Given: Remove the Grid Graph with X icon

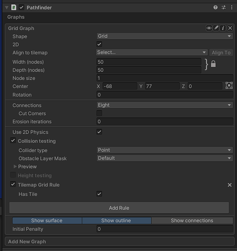Looking at the screenshot, I should (x=230, y=28).
